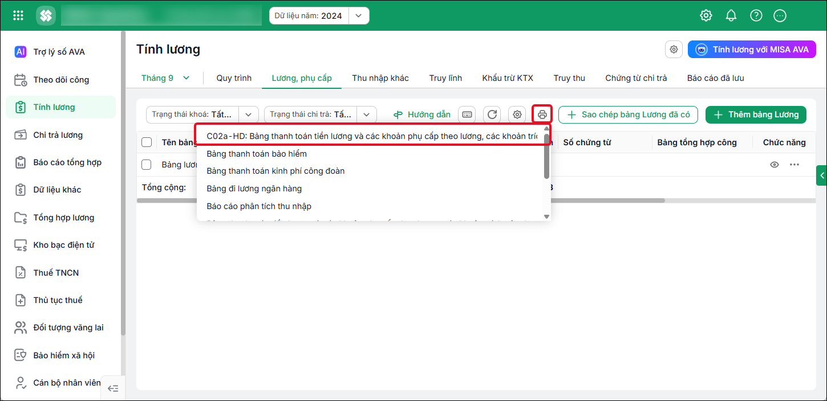Open Tổng hợp lương in sidebar
The width and height of the screenshot is (827, 401).
click(x=60, y=218)
